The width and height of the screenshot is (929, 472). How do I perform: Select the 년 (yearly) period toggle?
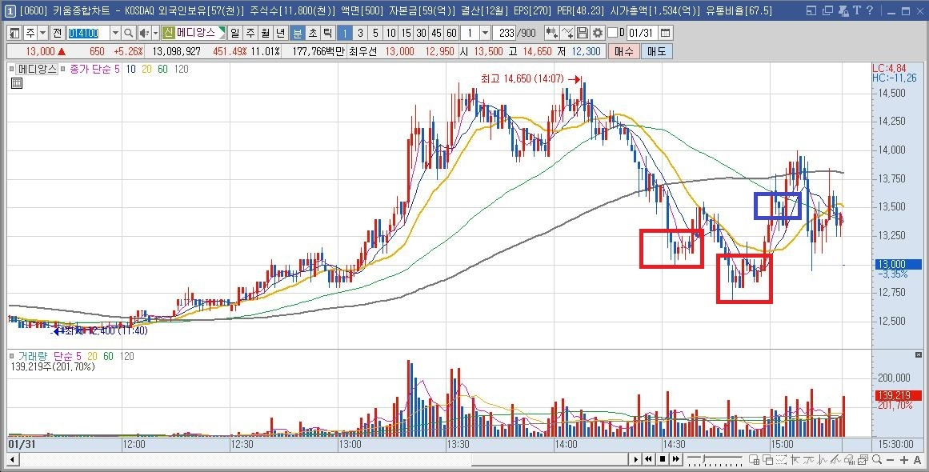282,33
